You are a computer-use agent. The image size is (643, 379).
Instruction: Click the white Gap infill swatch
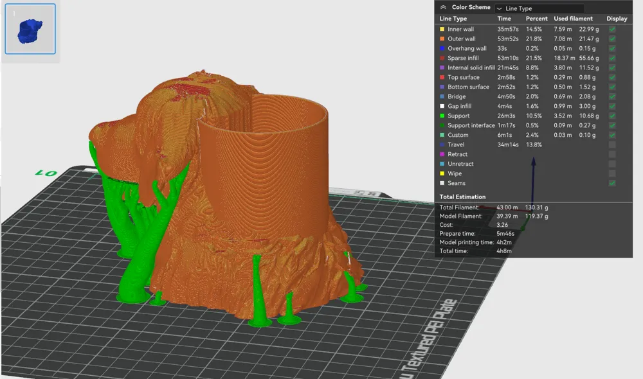(x=442, y=106)
